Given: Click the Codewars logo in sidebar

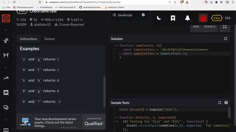Looking at the screenshot, I should point(6,18).
